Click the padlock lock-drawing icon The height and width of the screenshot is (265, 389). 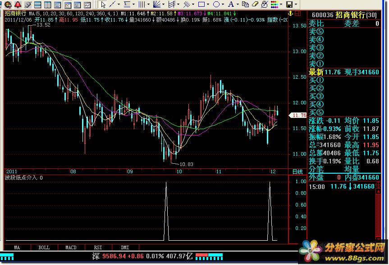point(265,4)
